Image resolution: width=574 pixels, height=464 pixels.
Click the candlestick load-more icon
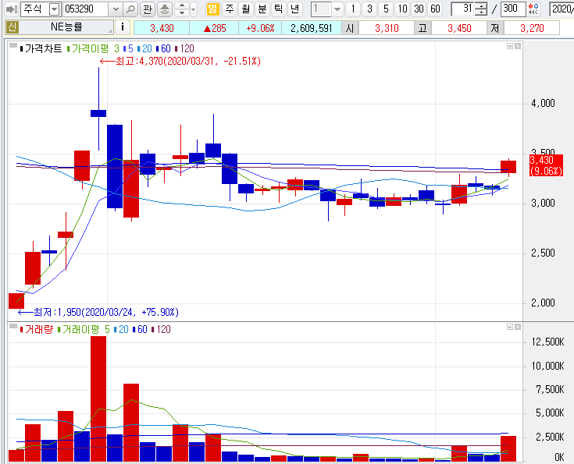point(533,9)
